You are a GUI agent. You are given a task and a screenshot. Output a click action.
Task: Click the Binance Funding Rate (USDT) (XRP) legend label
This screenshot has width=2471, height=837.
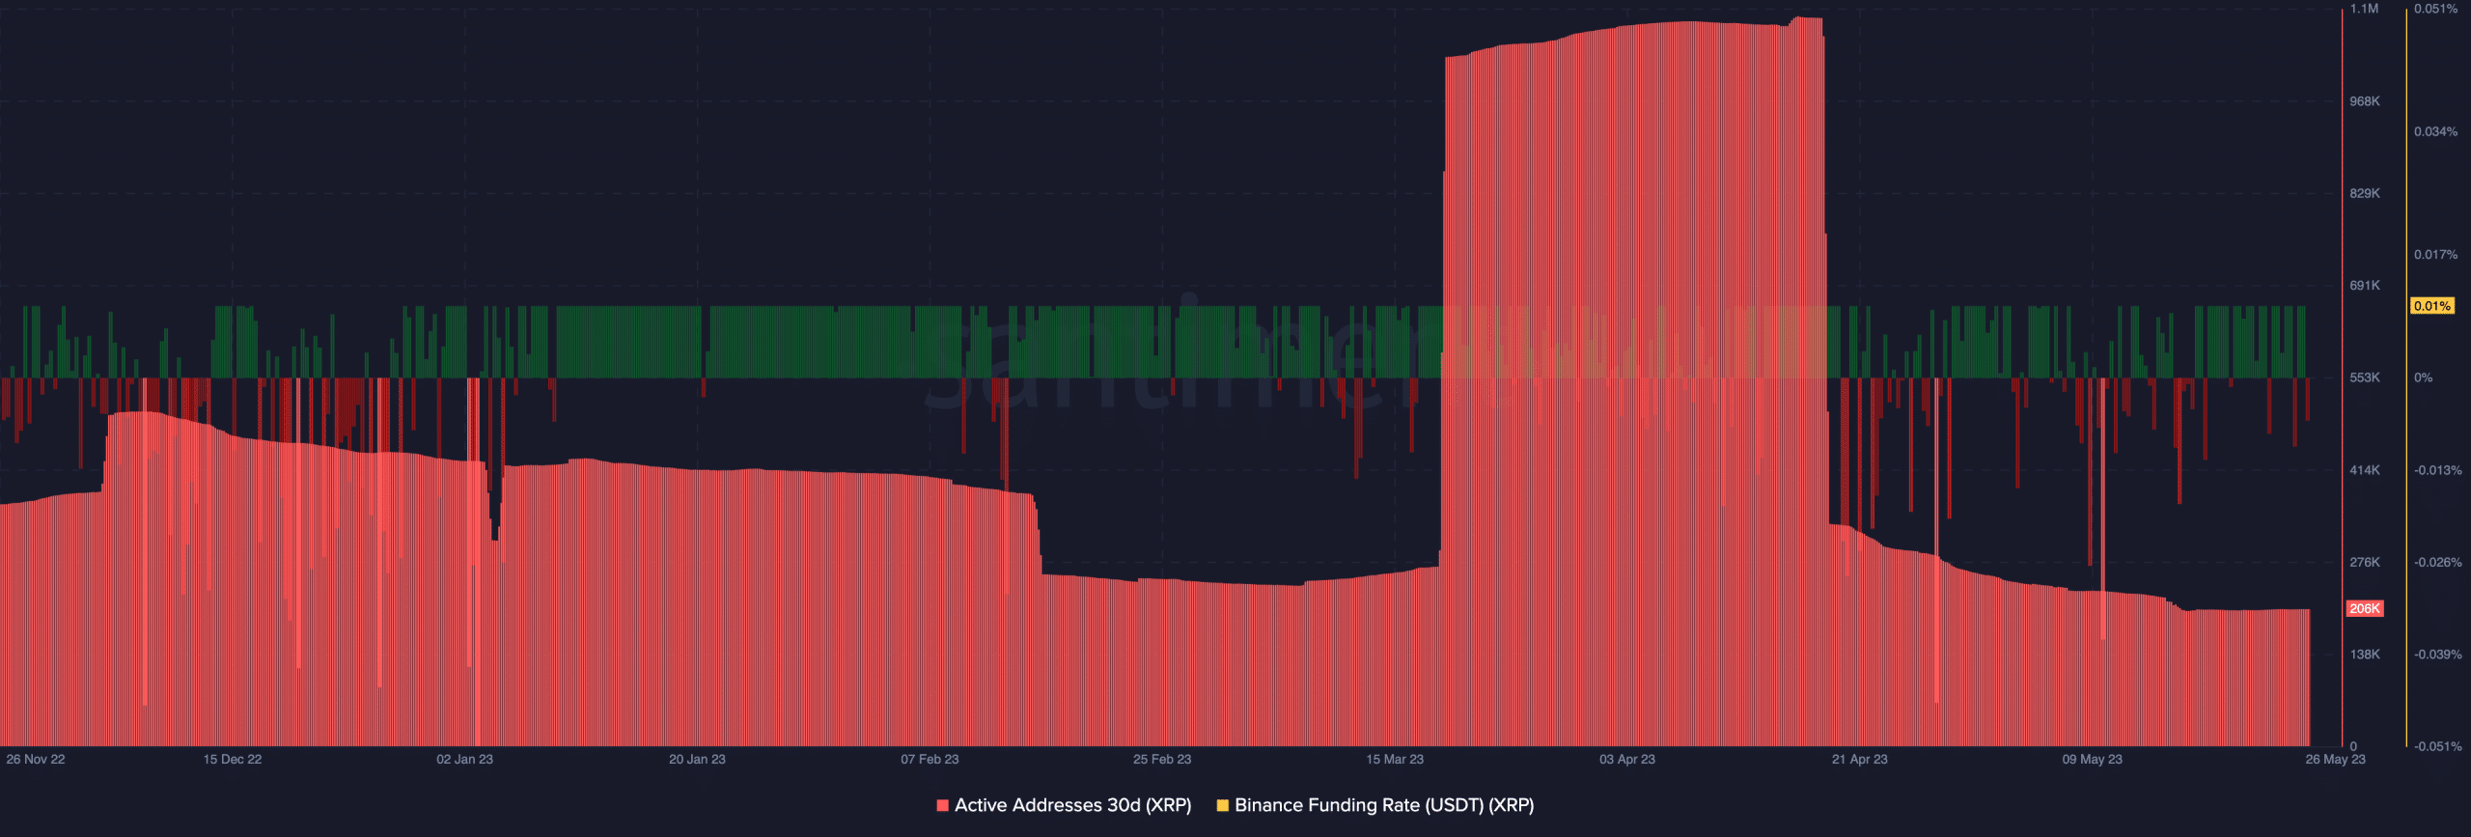pos(1384,805)
